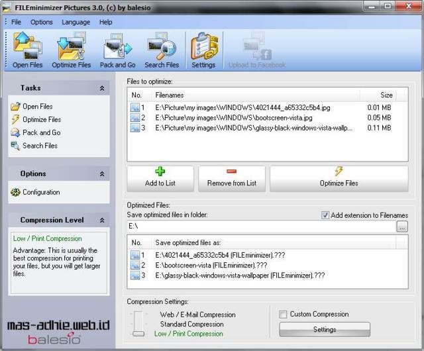This screenshot has width=424, height=351.
Task: Open the Language menu
Action: [76, 22]
